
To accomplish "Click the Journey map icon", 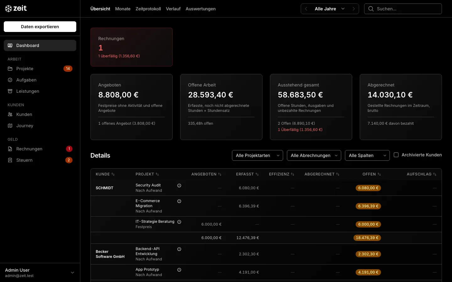I will point(10,126).
